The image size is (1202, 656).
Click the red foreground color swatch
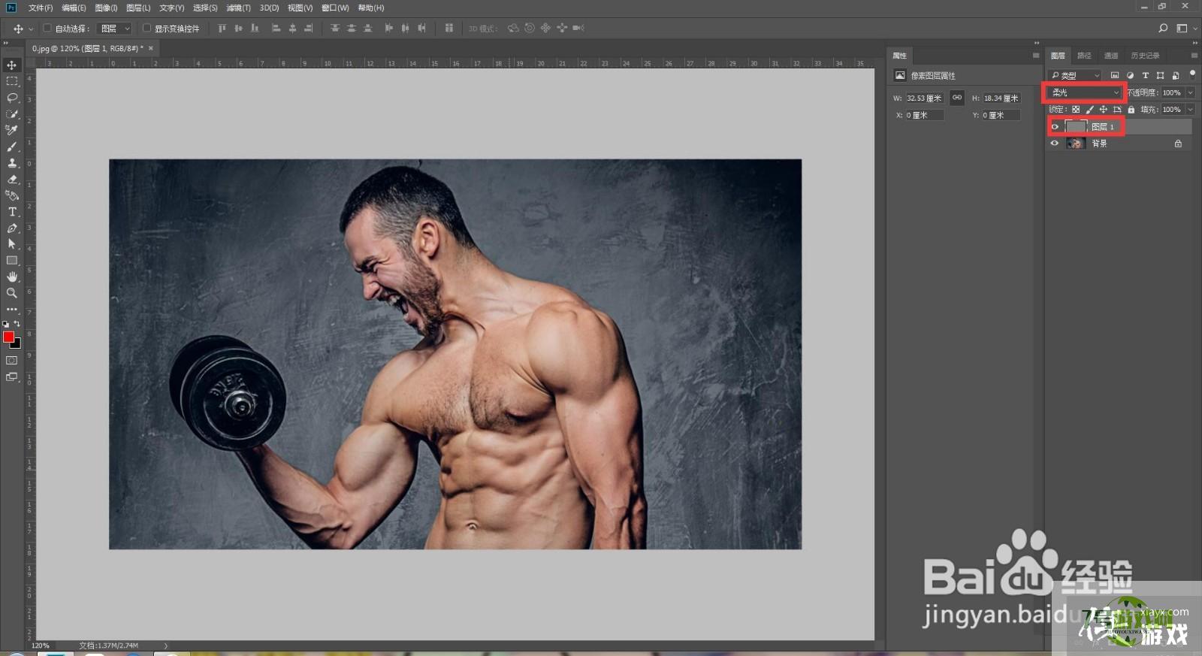[x=8, y=337]
